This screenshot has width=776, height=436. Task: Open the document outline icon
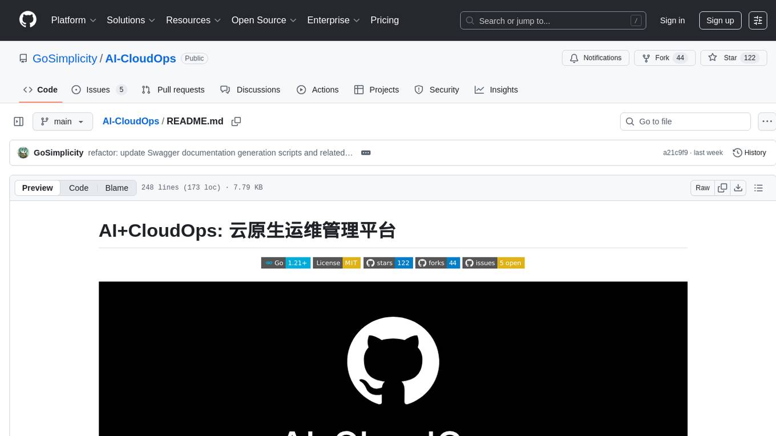758,188
